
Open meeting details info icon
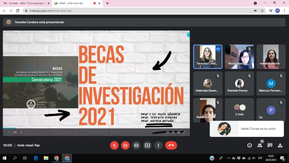coord(249,145)
